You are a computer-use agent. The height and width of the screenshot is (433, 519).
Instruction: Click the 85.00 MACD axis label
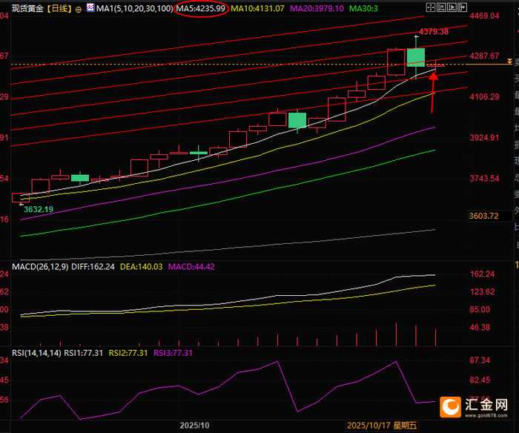coord(480,309)
